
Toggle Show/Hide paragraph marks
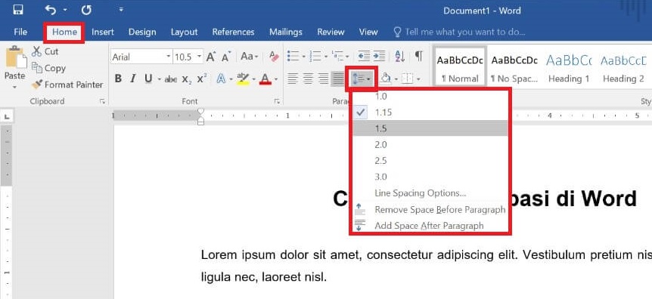(x=419, y=56)
